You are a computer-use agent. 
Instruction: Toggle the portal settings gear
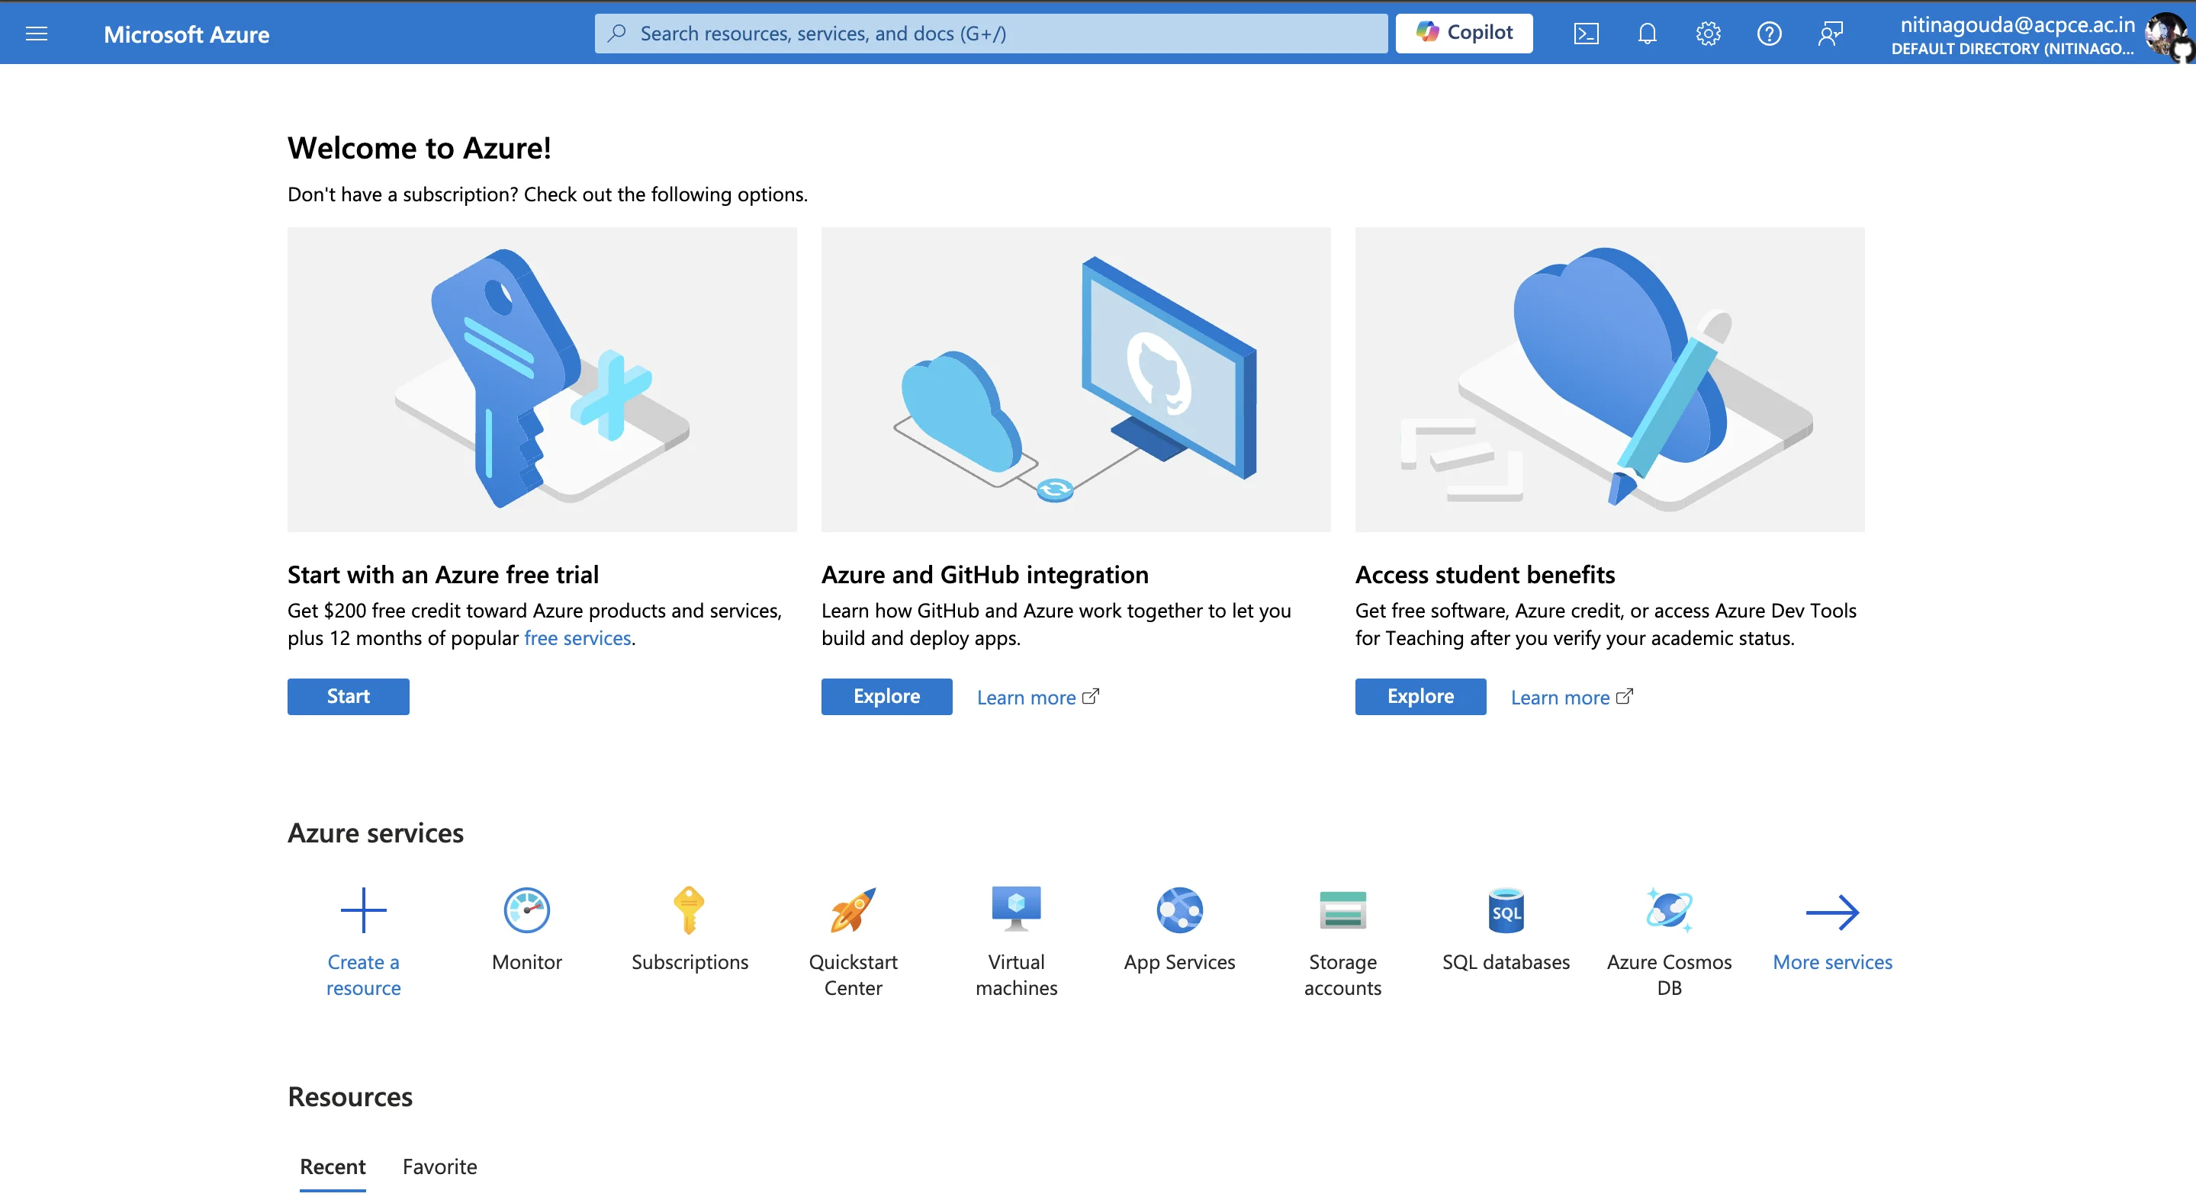1709,33
